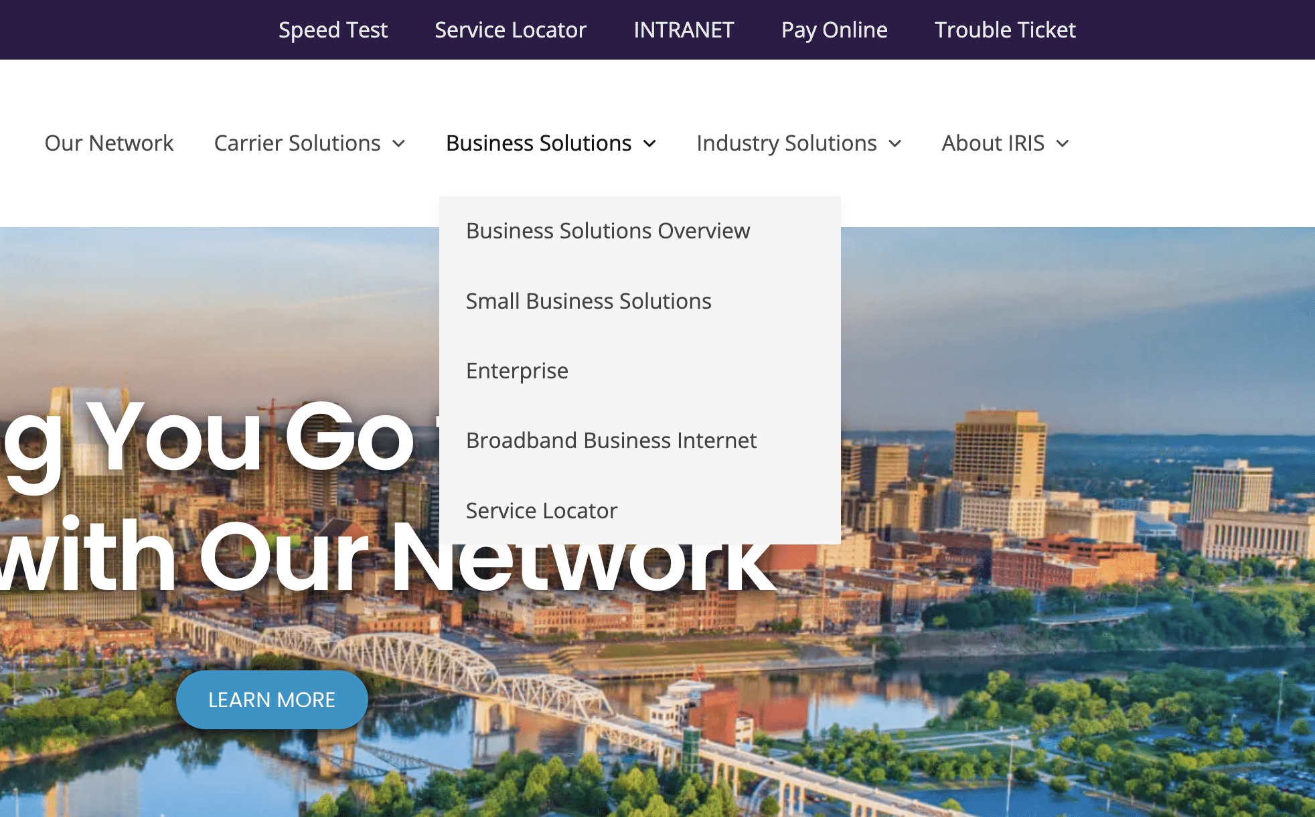
Task: Visit the INTRANET link
Action: 684,30
